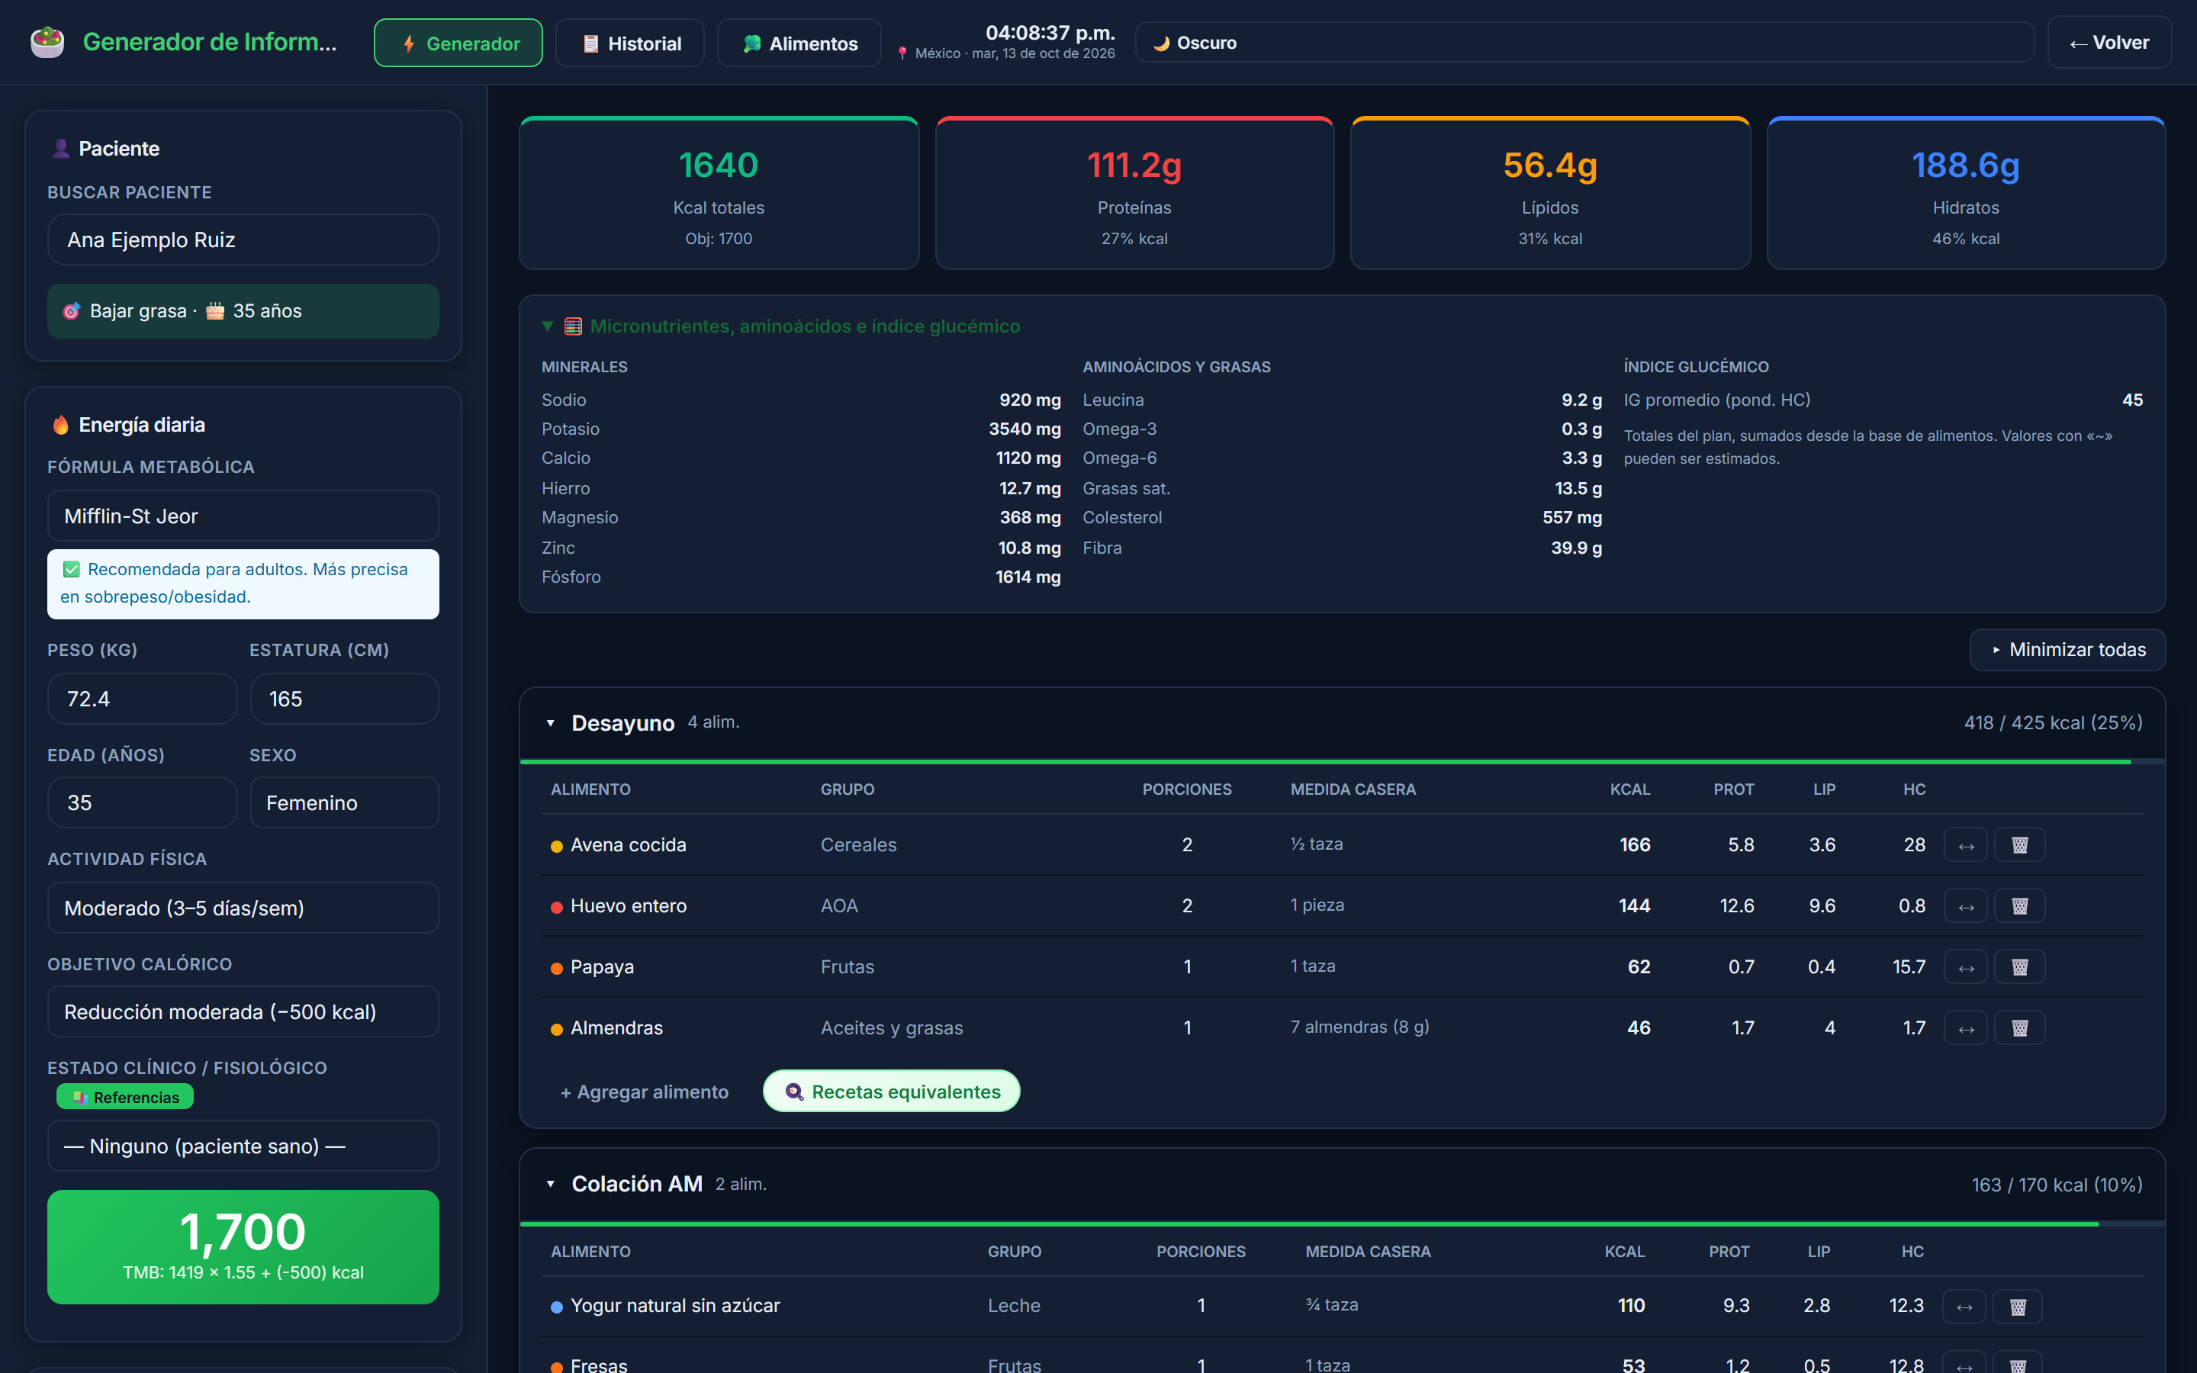The image size is (2197, 1373).
Task: Click Agregar alimento in Desayuno
Action: click(x=644, y=1092)
